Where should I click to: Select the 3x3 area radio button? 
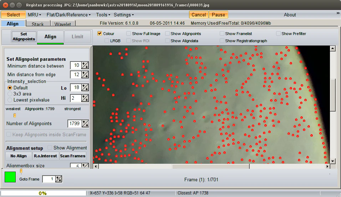(x=10, y=94)
